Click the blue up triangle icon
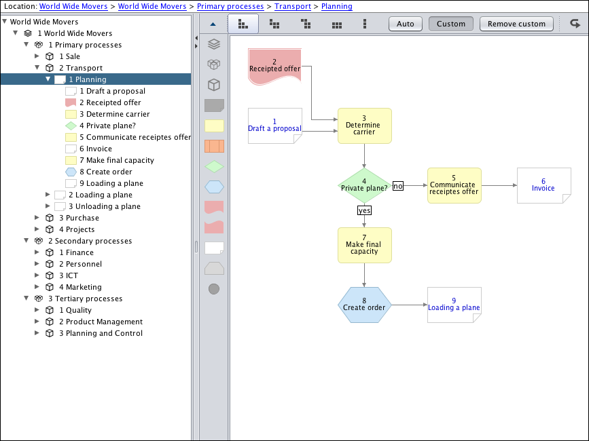The height and width of the screenshot is (441, 589). pyautogui.click(x=213, y=24)
